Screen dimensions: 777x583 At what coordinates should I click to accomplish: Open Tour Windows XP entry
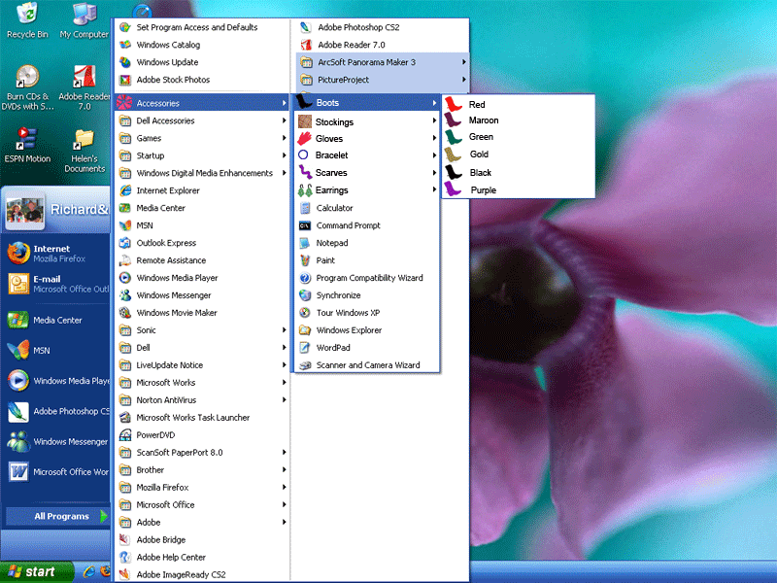(x=367, y=313)
